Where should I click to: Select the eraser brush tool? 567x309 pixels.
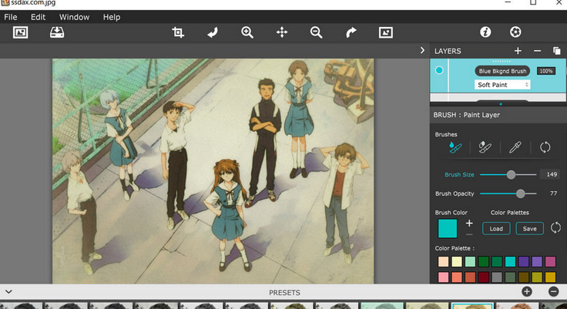pyautogui.click(x=485, y=147)
